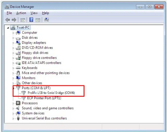167x132 pixels.
Task: Click the DVD/CD-ROM drives icon
Action: 18,48
